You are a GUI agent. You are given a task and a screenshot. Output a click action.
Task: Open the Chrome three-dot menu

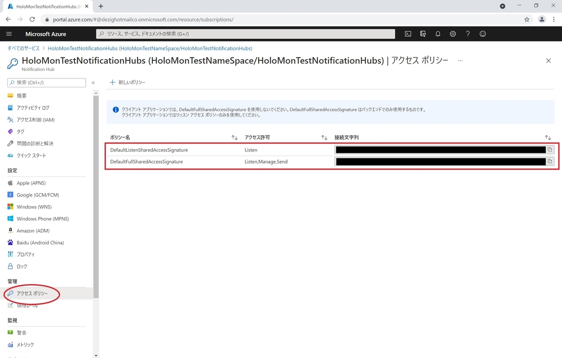click(x=554, y=19)
